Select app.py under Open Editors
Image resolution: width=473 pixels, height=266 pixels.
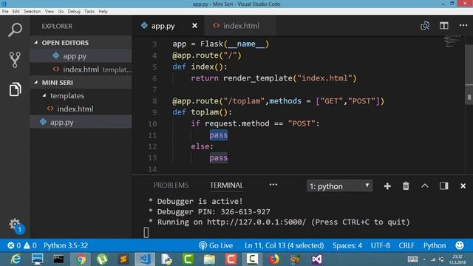point(81,56)
